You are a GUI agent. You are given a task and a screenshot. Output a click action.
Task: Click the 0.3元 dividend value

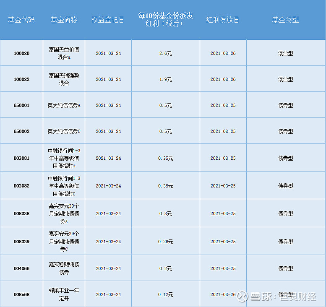tap(165, 213)
